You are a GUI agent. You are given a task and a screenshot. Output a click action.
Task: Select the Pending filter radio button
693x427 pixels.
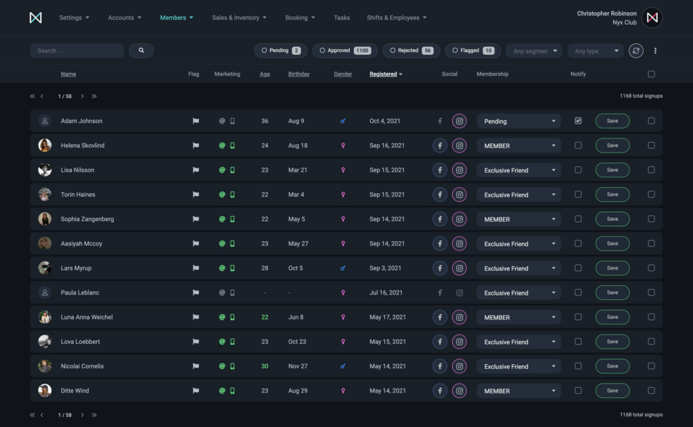[x=265, y=51]
